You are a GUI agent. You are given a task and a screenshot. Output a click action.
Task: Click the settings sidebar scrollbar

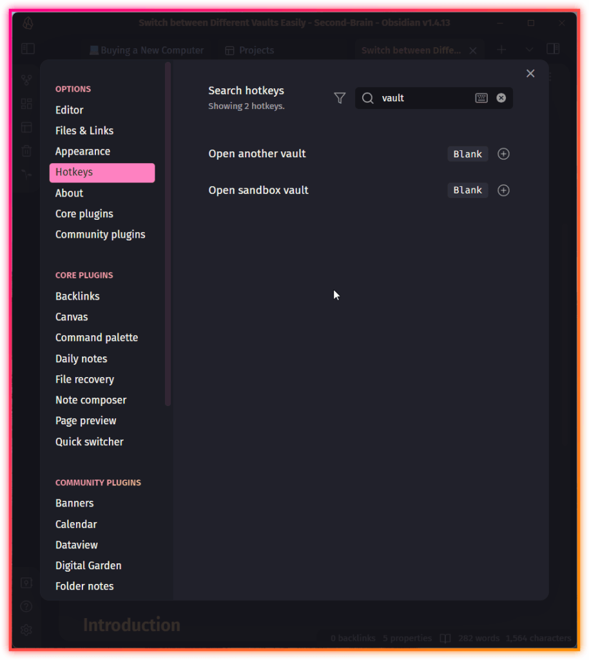168,234
